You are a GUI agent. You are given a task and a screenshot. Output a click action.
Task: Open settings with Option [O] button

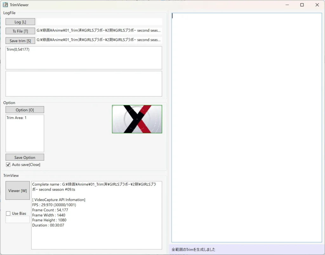coord(25,110)
